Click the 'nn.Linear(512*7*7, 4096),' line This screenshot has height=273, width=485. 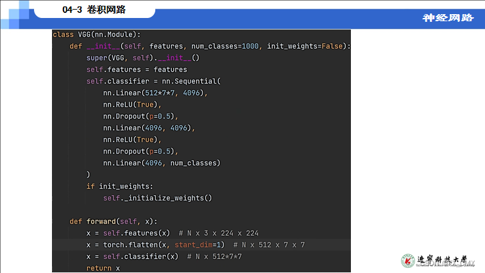tap(155, 93)
